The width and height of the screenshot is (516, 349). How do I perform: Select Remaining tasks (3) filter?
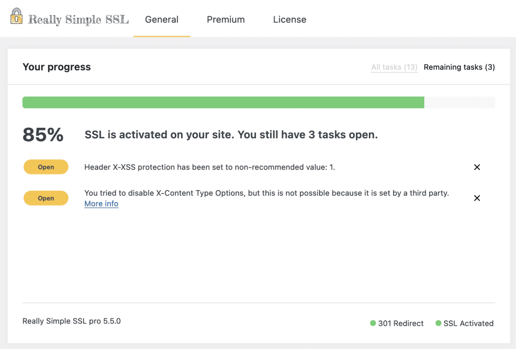pyautogui.click(x=460, y=67)
